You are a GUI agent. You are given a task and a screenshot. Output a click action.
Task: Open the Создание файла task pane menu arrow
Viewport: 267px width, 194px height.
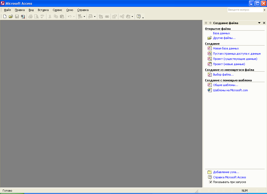[x=259, y=23]
